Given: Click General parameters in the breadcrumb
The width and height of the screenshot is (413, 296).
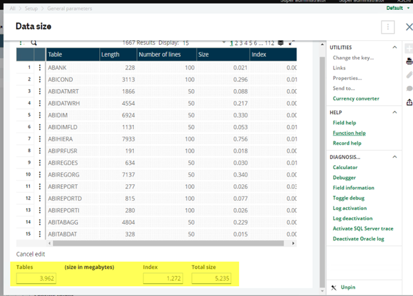Looking at the screenshot, I should tap(69, 9).
